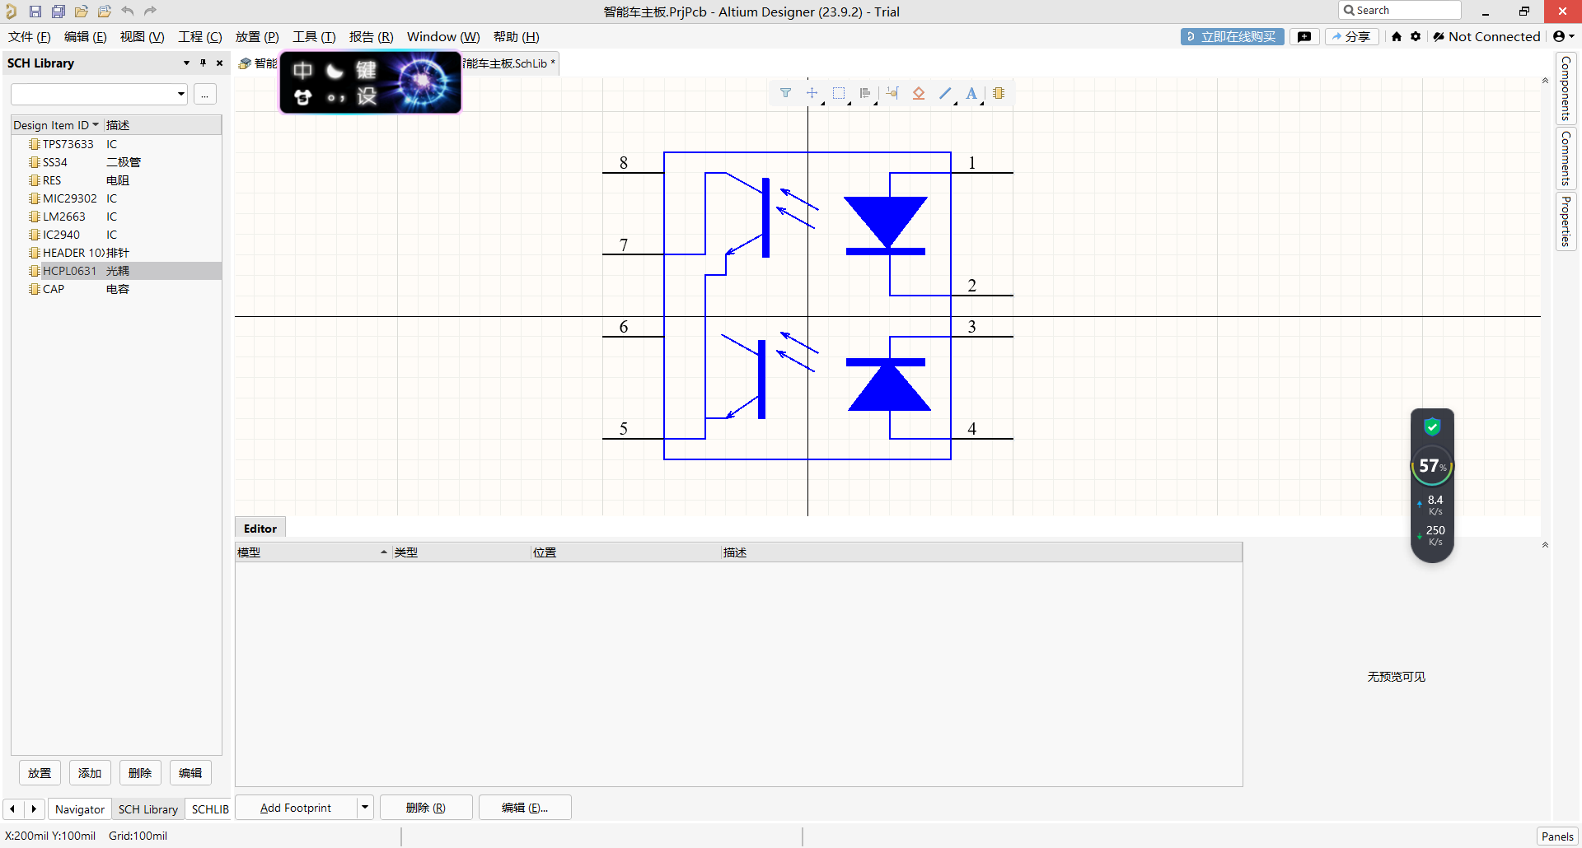Open the 放置 (P) menu
The height and width of the screenshot is (848, 1582).
point(257,37)
